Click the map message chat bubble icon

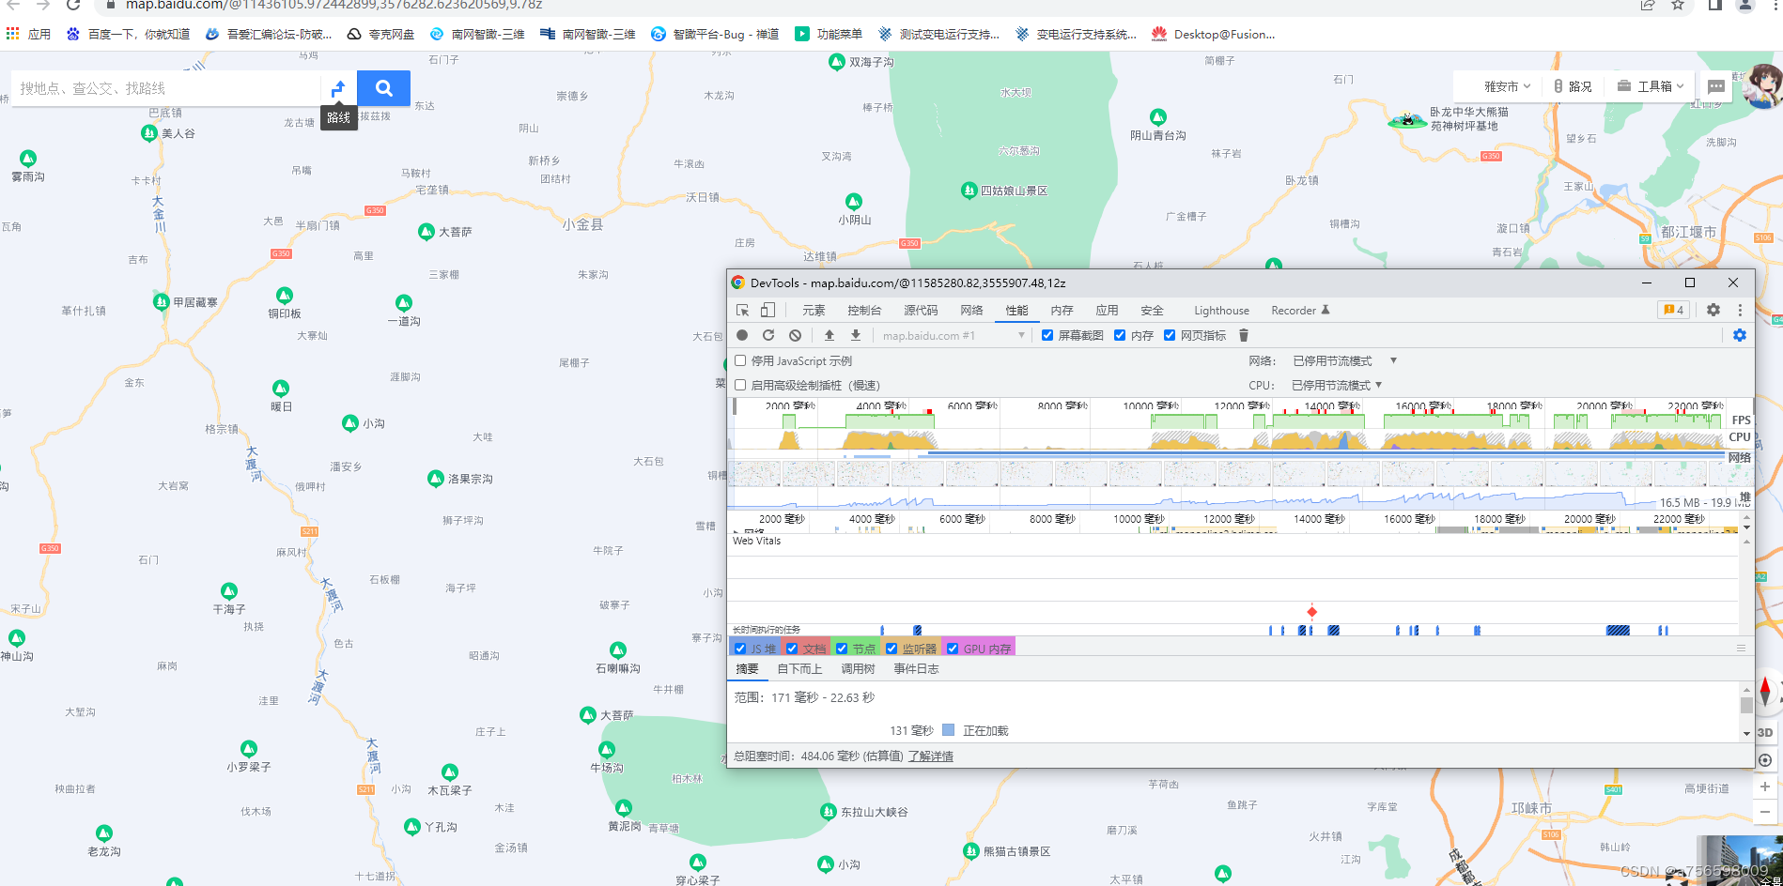click(1716, 86)
